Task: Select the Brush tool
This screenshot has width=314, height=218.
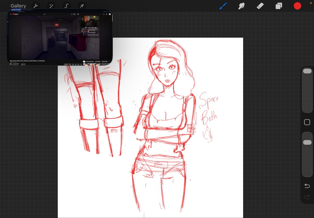Action: (223, 6)
